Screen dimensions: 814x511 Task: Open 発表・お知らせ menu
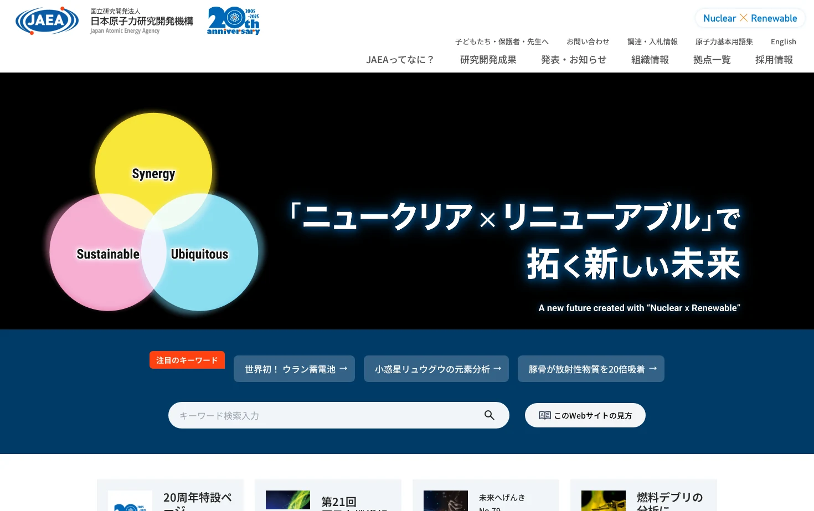[574, 60]
